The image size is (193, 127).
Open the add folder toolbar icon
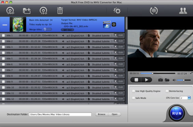coord(27,11)
